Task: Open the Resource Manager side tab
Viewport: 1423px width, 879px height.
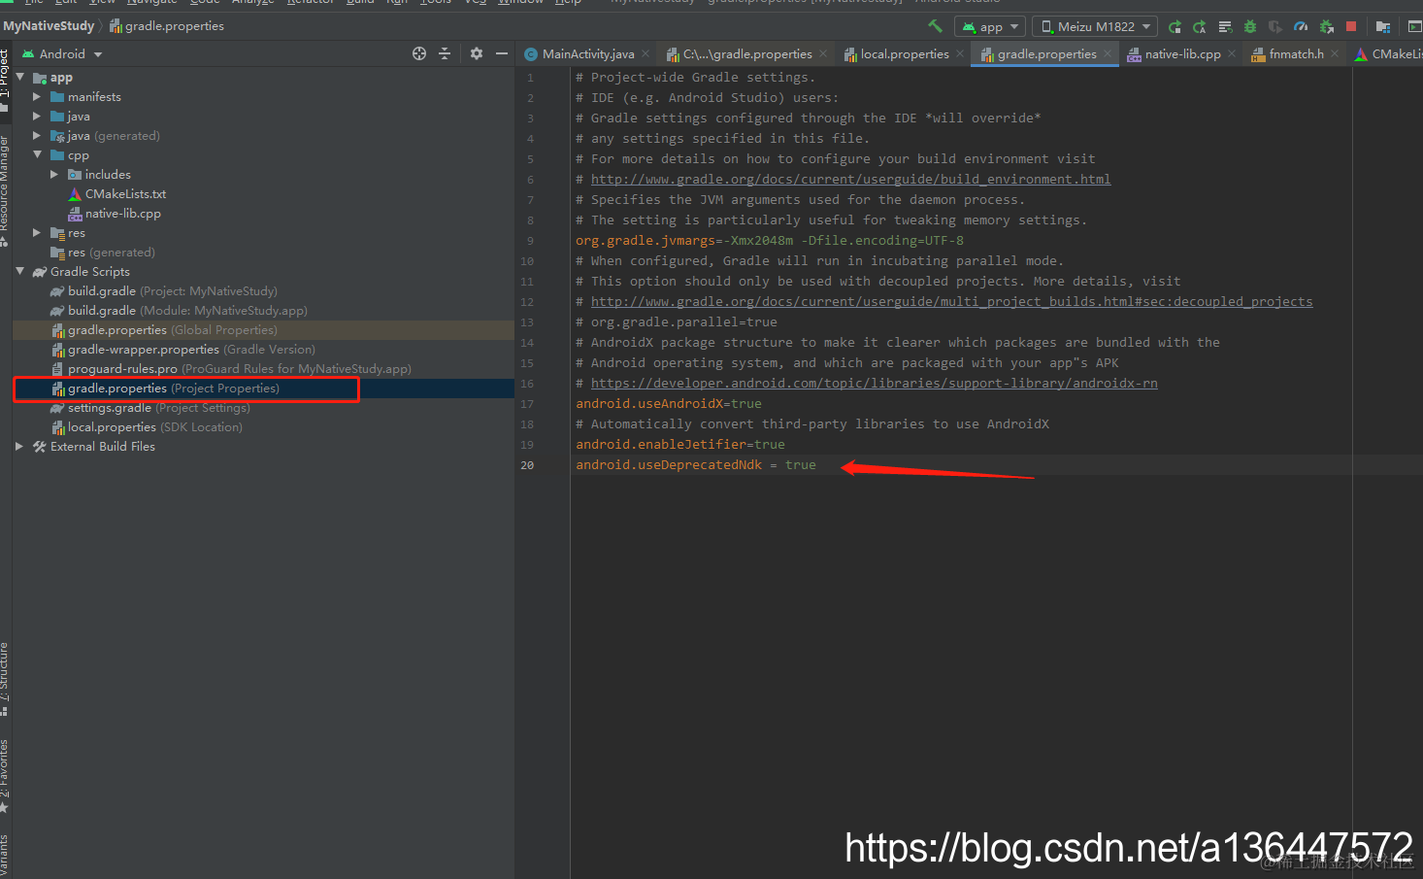Action: click(x=5, y=189)
